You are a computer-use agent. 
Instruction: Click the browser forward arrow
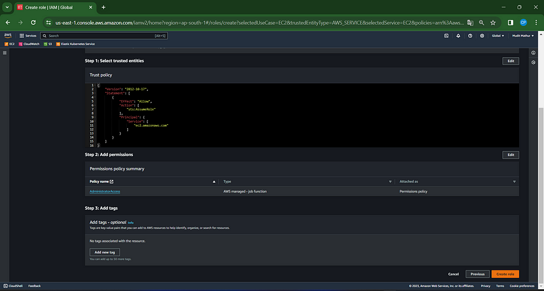(x=21, y=22)
